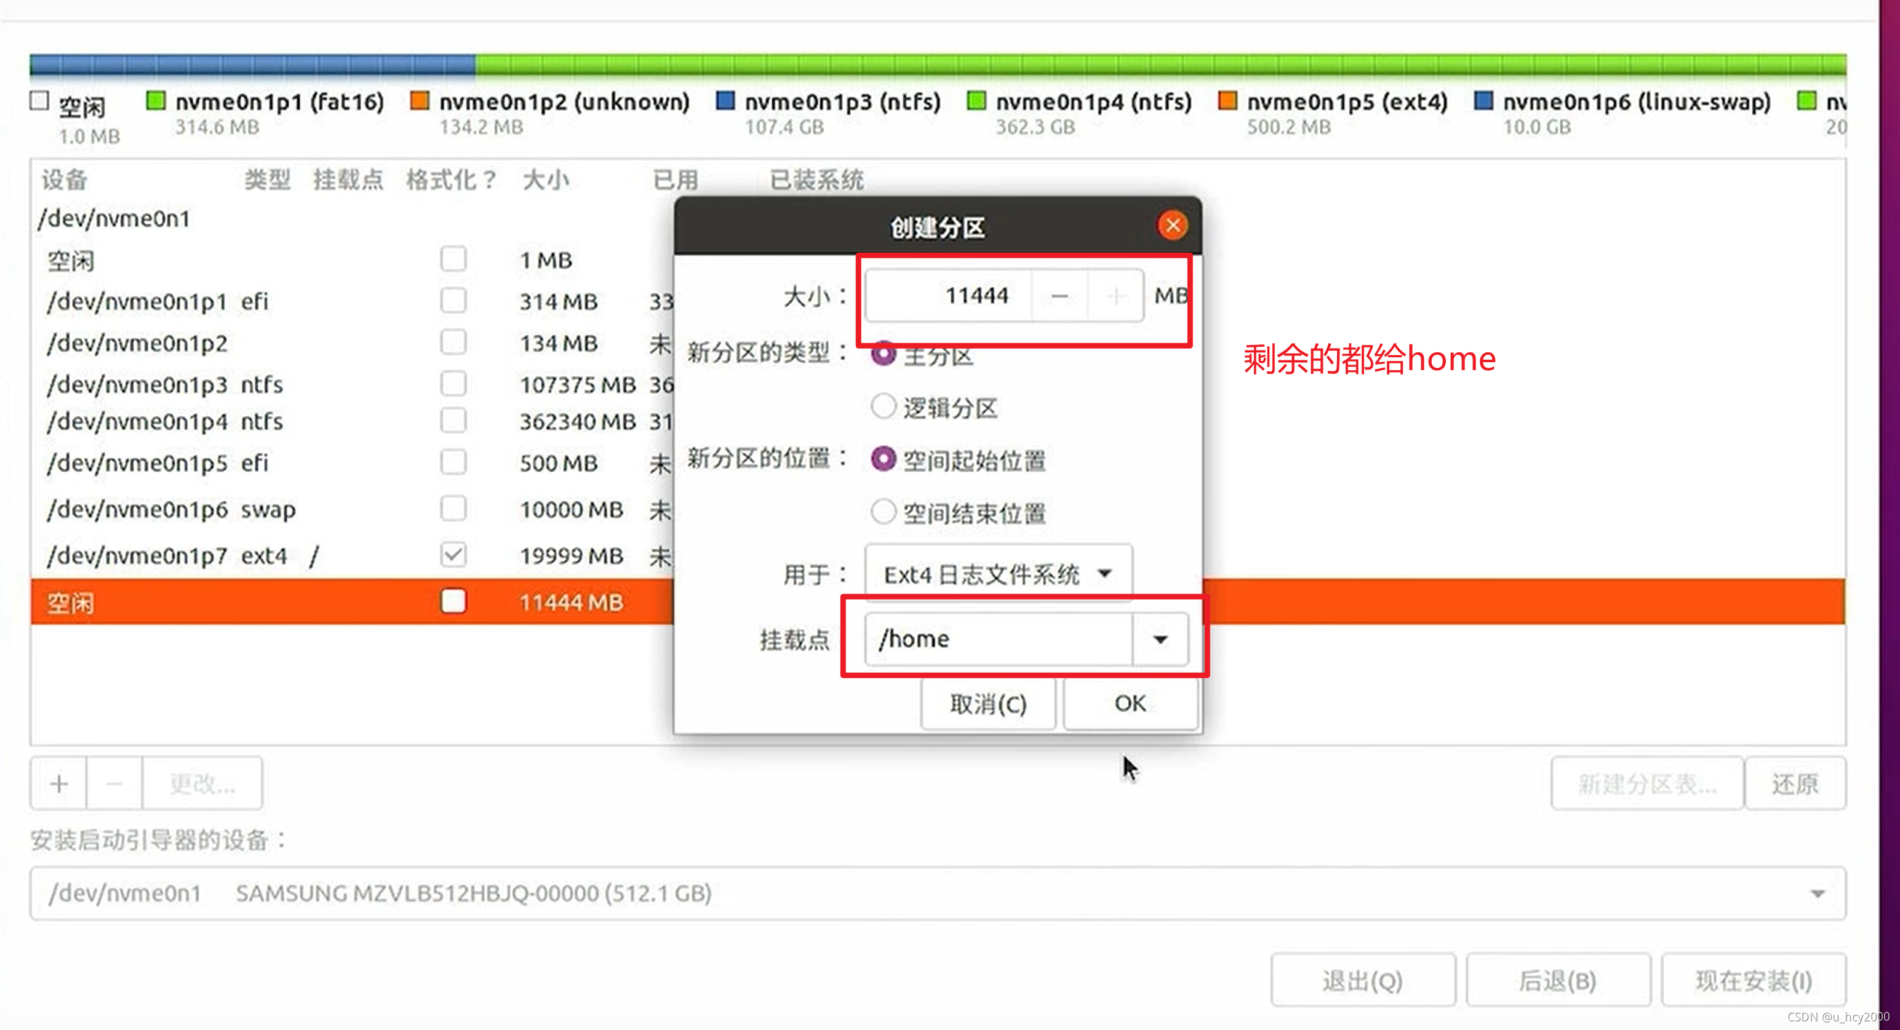Open the Ext4 journaling file system dropdown

[998, 574]
